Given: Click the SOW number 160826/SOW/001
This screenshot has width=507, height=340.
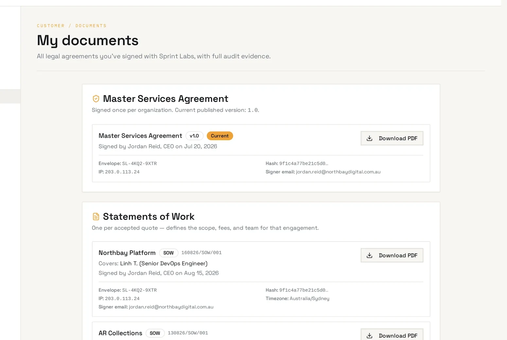Looking at the screenshot, I should coord(201,253).
